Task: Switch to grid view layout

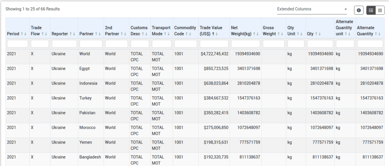Action: coord(380,11)
